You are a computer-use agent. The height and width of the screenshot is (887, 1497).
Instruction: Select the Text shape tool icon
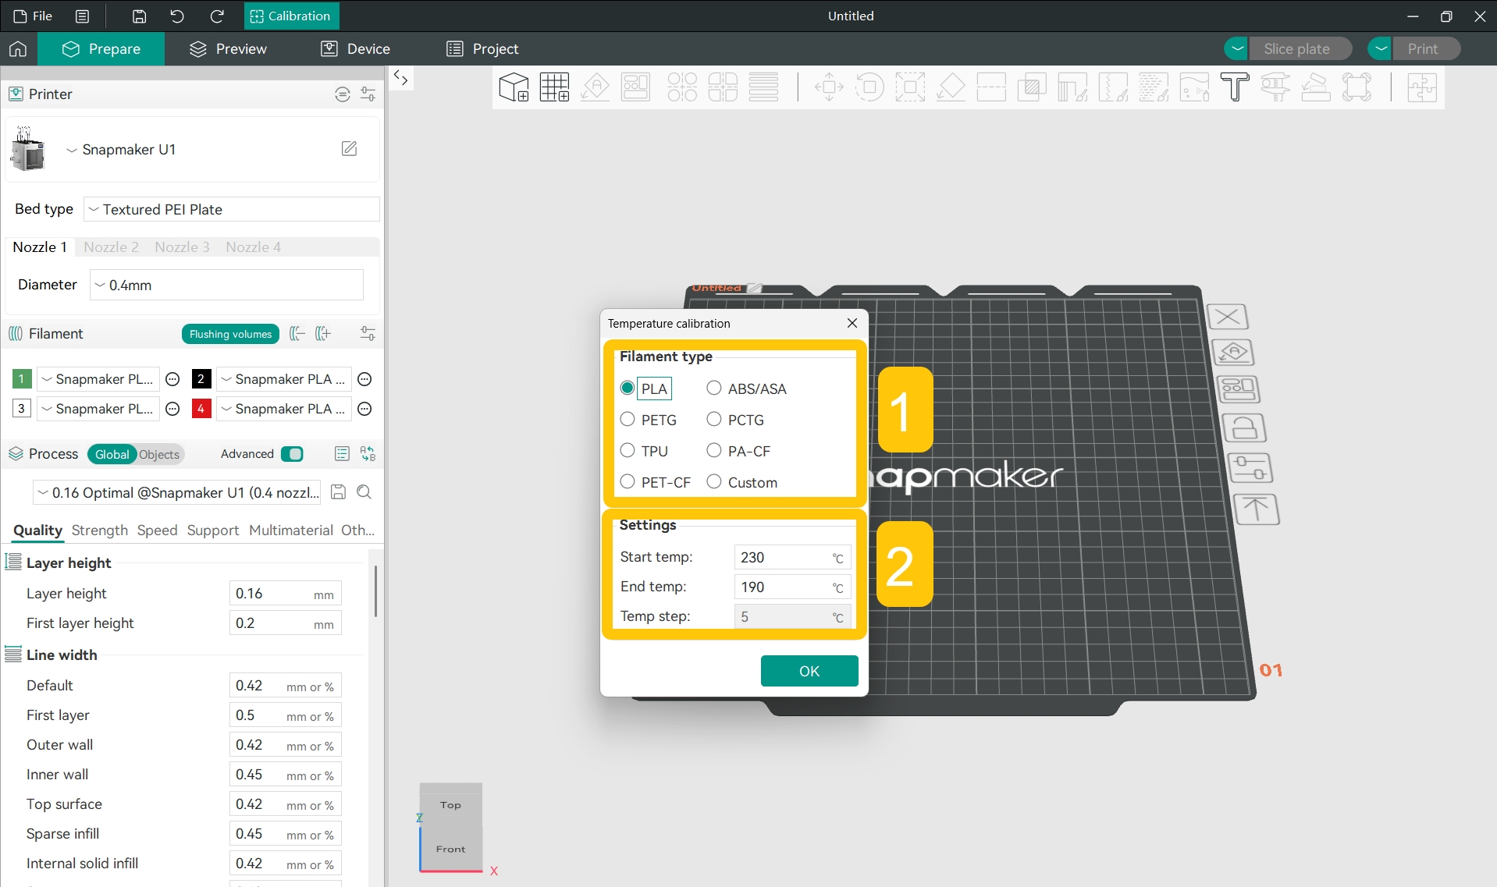(x=1235, y=87)
